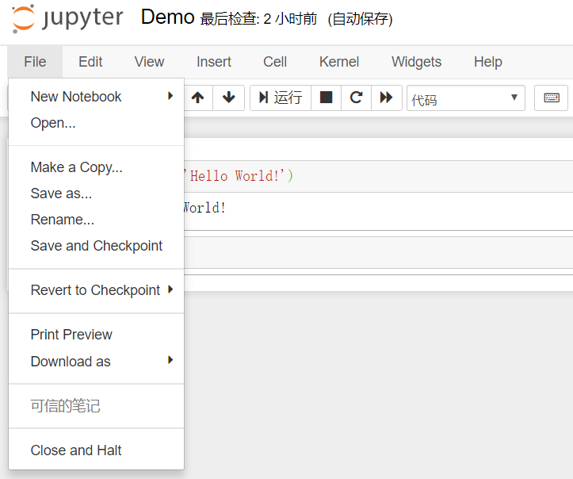The image size is (573, 479).
Task: Open the Kernel menu
Action: [x=339, y=62]
